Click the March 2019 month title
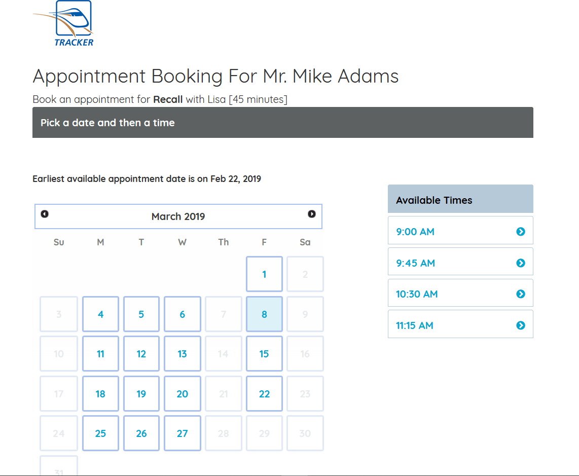 point(178,216)
